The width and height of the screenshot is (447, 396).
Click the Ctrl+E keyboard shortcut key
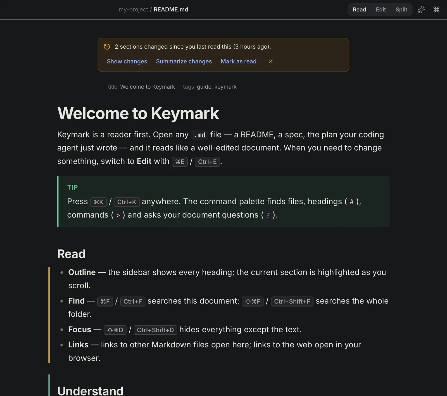point(207,162)
